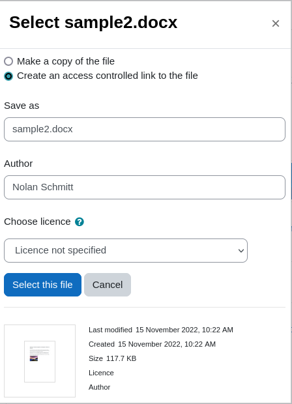Open the Choose licence help icon

point(80,222)
